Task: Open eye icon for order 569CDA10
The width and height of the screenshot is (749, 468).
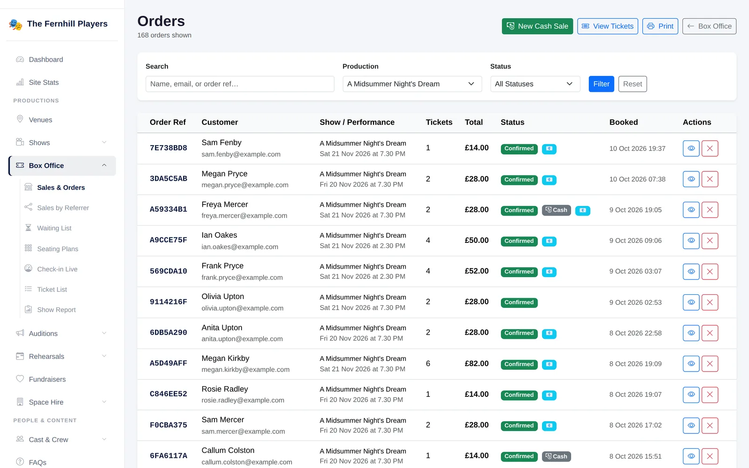Action: (691, 271)
